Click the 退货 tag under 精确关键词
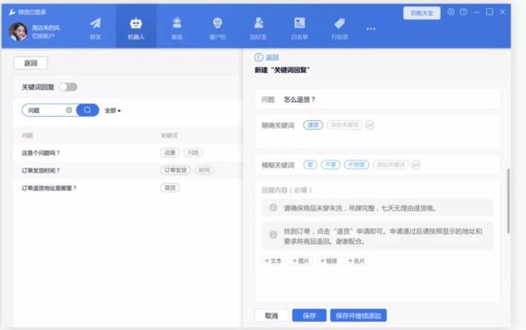 [313, 125]
